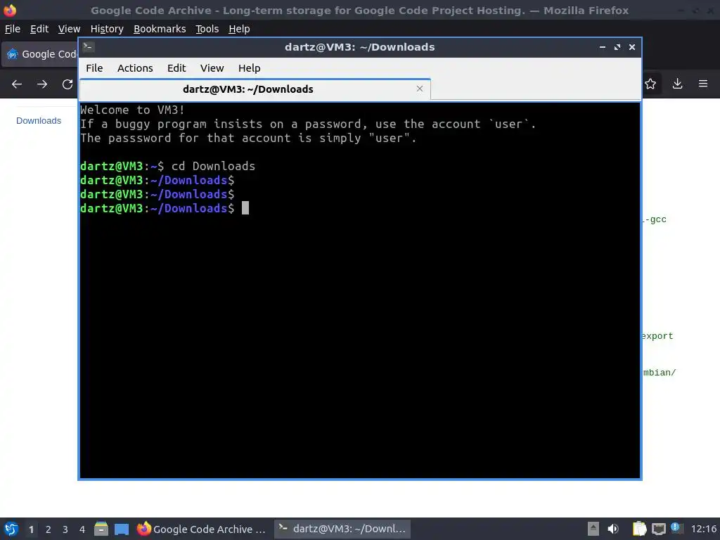Screen dimensions: 720x540
Task: Click the update notification tray icon
Action: (676, 528)
